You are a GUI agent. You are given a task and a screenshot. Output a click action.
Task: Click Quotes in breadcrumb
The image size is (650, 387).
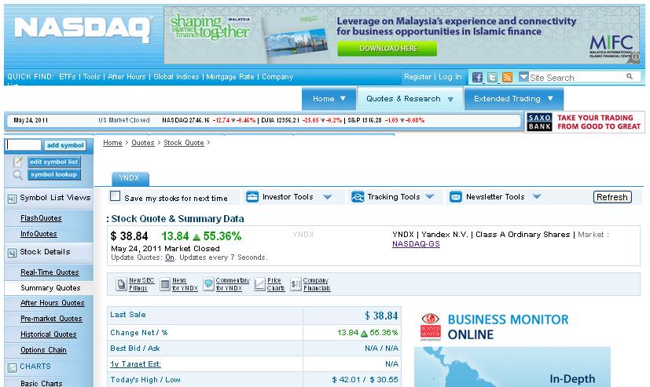click(x=142, y=143)
